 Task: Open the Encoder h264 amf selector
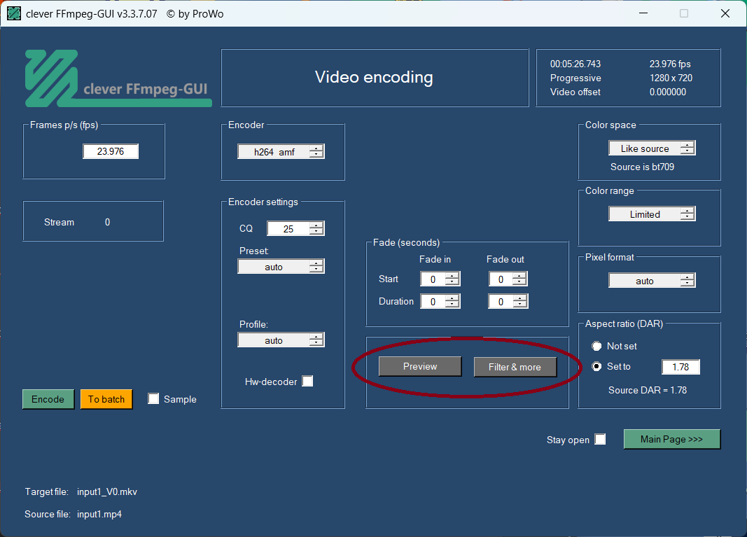pos(281,151)
